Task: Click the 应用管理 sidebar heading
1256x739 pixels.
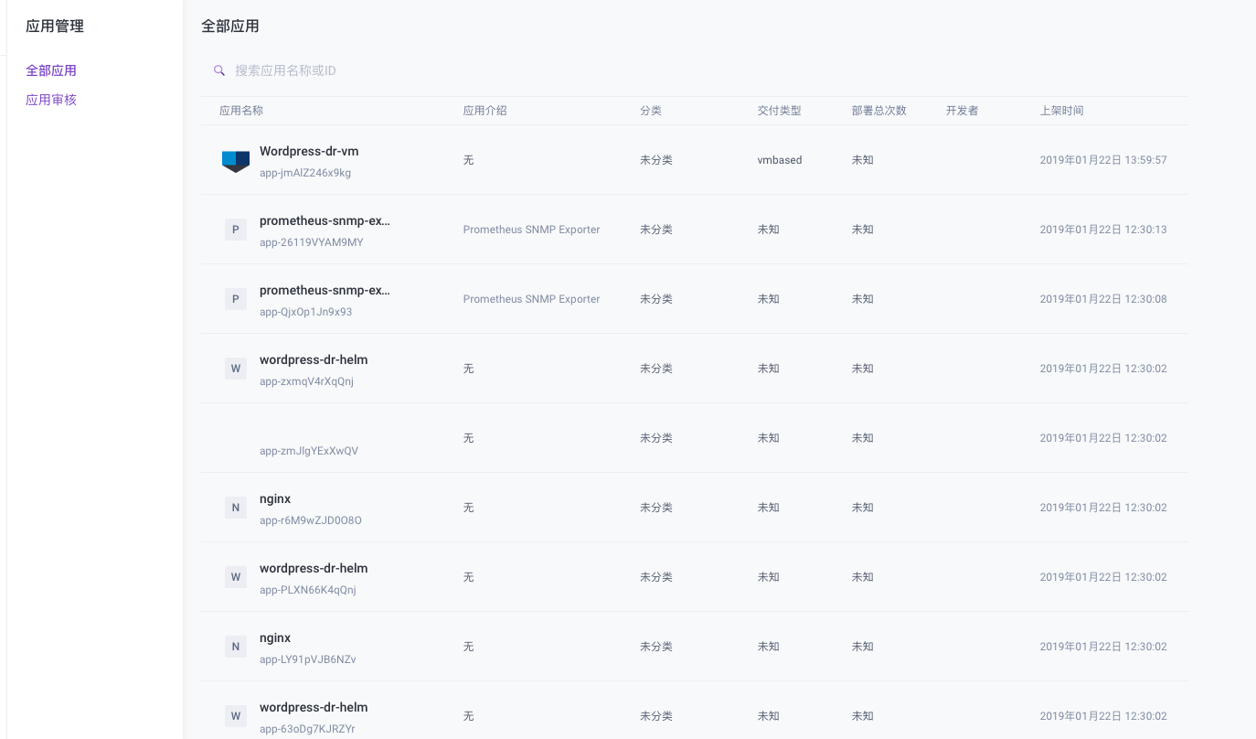Action: click(x=55, y=27)
